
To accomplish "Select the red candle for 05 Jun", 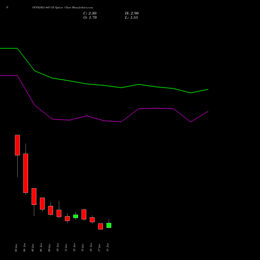I will [34, 197].
